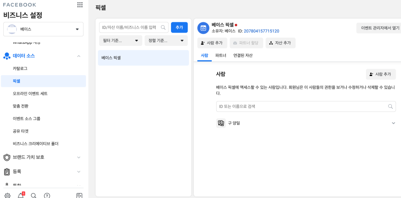This screenshot has width=401, height=198.
Task: Expand the 등록 section chevron
Action: coord(79,172)
